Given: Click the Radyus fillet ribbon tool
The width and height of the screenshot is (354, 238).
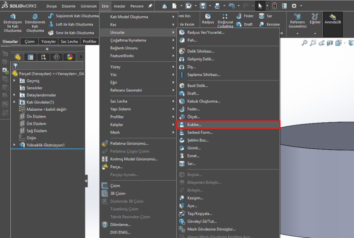Looking at the screenshot, I should 208,19.
